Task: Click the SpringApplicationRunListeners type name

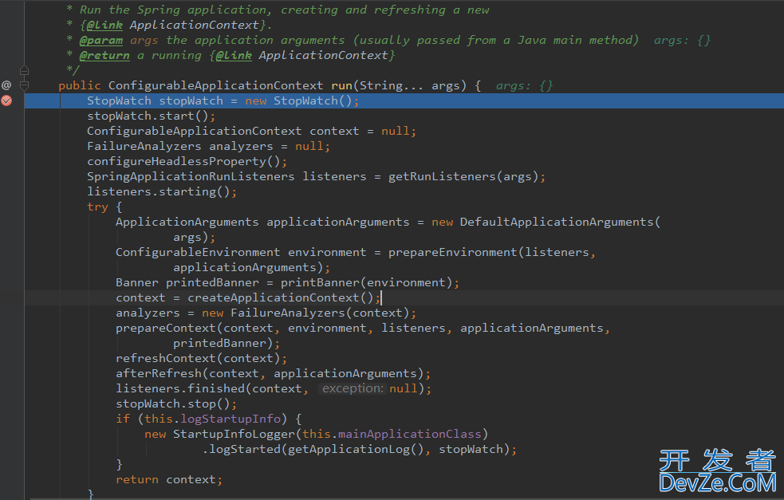Action: tap(191, 176)
